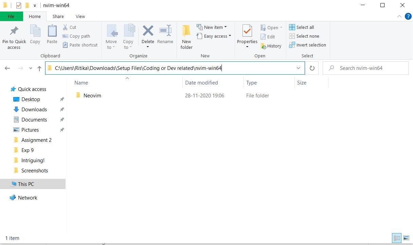Click the Open button in ribbon
The image size is (413, 245).
pos(271,27)
